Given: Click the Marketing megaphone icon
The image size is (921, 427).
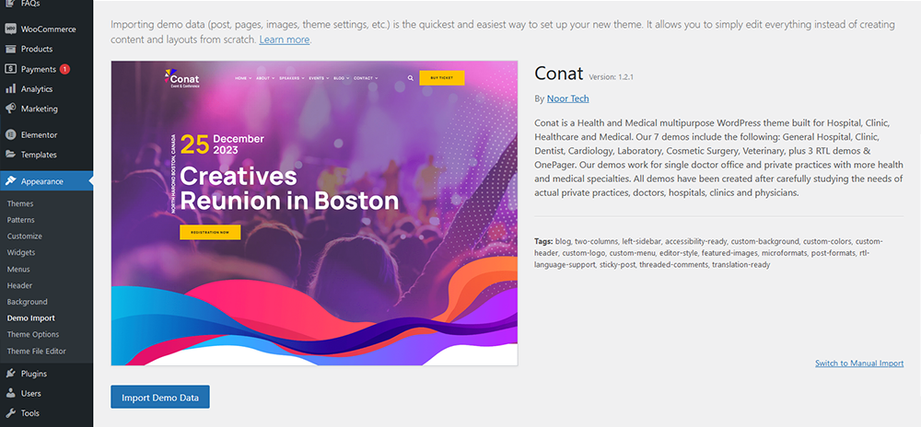Looking at the screenshot, I should 10,109.
